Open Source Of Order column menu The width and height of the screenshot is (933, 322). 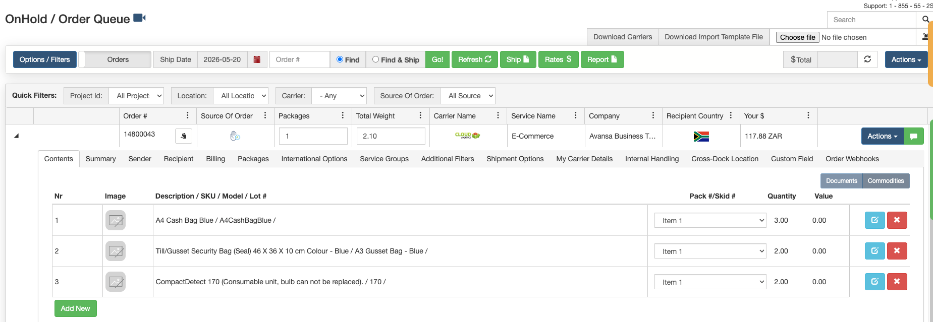tap(265, 115)
